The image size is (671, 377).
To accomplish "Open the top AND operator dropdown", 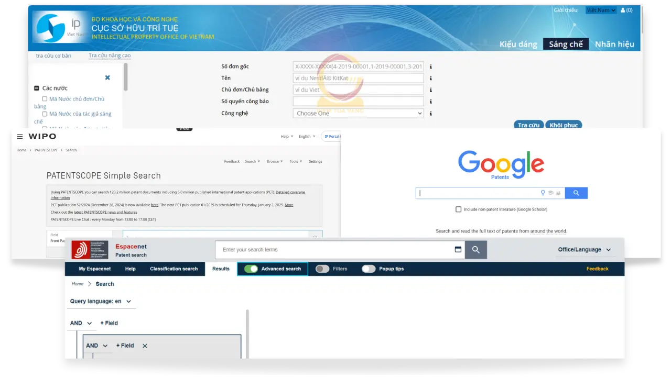I will [81, 323].
